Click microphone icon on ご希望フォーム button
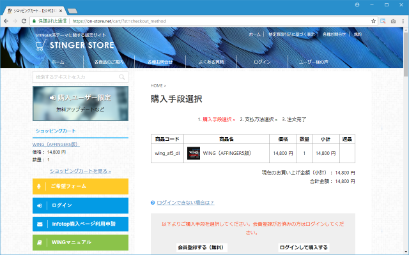 pos(39,186)
